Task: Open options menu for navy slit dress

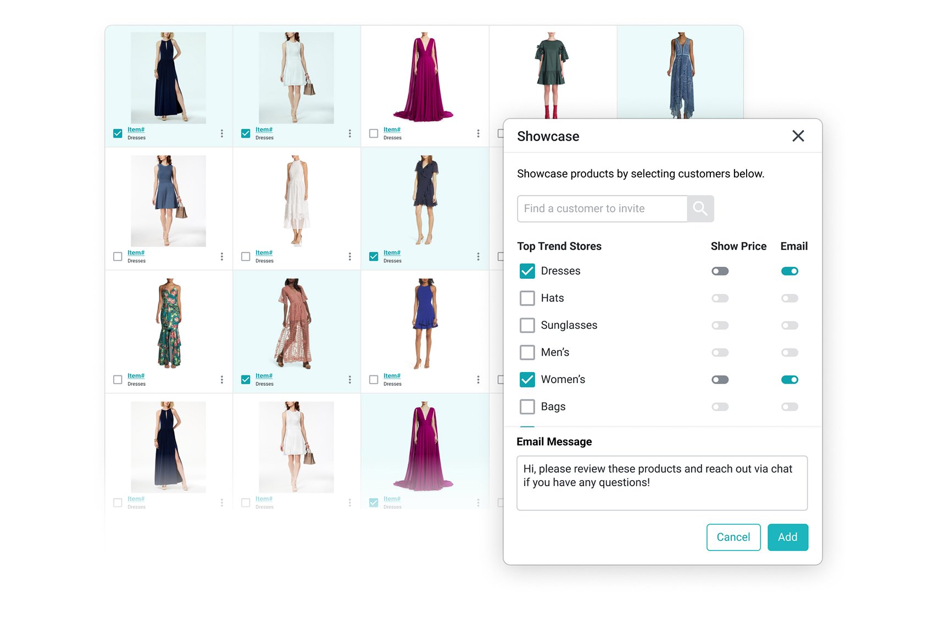Action: [222, 133]
